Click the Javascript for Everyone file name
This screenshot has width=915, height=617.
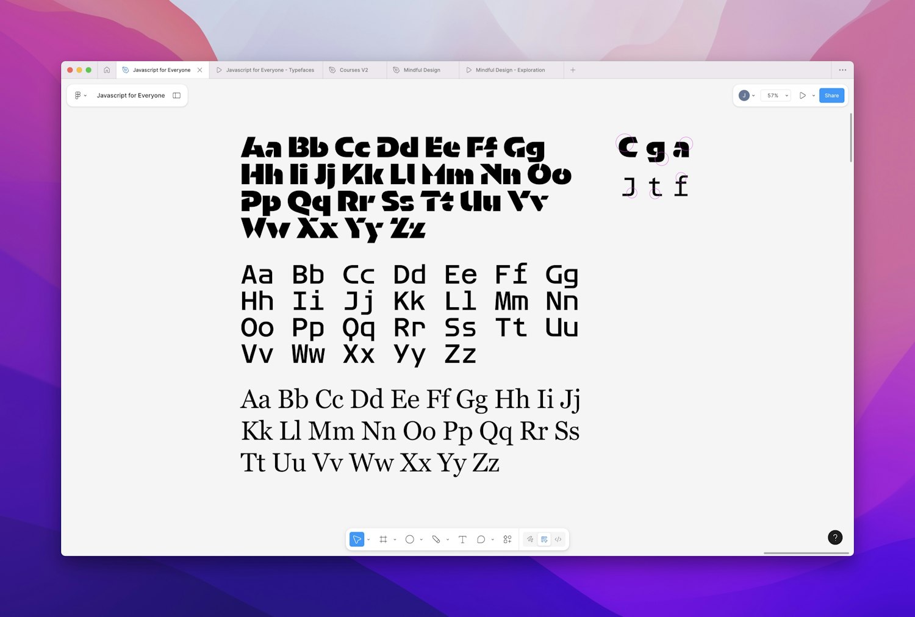point(131,95)
